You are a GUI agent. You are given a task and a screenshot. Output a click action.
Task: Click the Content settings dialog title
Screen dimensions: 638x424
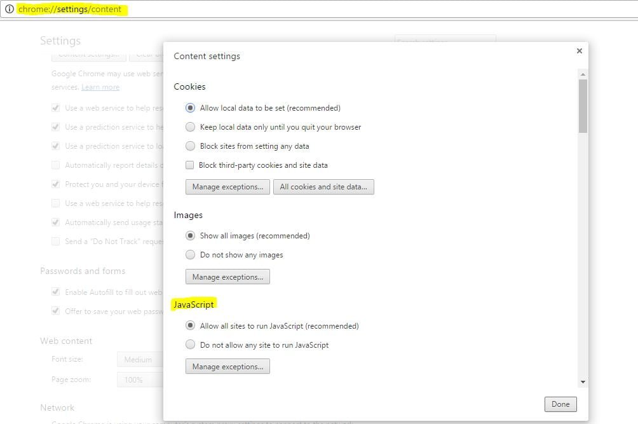[x=207, y=56]
